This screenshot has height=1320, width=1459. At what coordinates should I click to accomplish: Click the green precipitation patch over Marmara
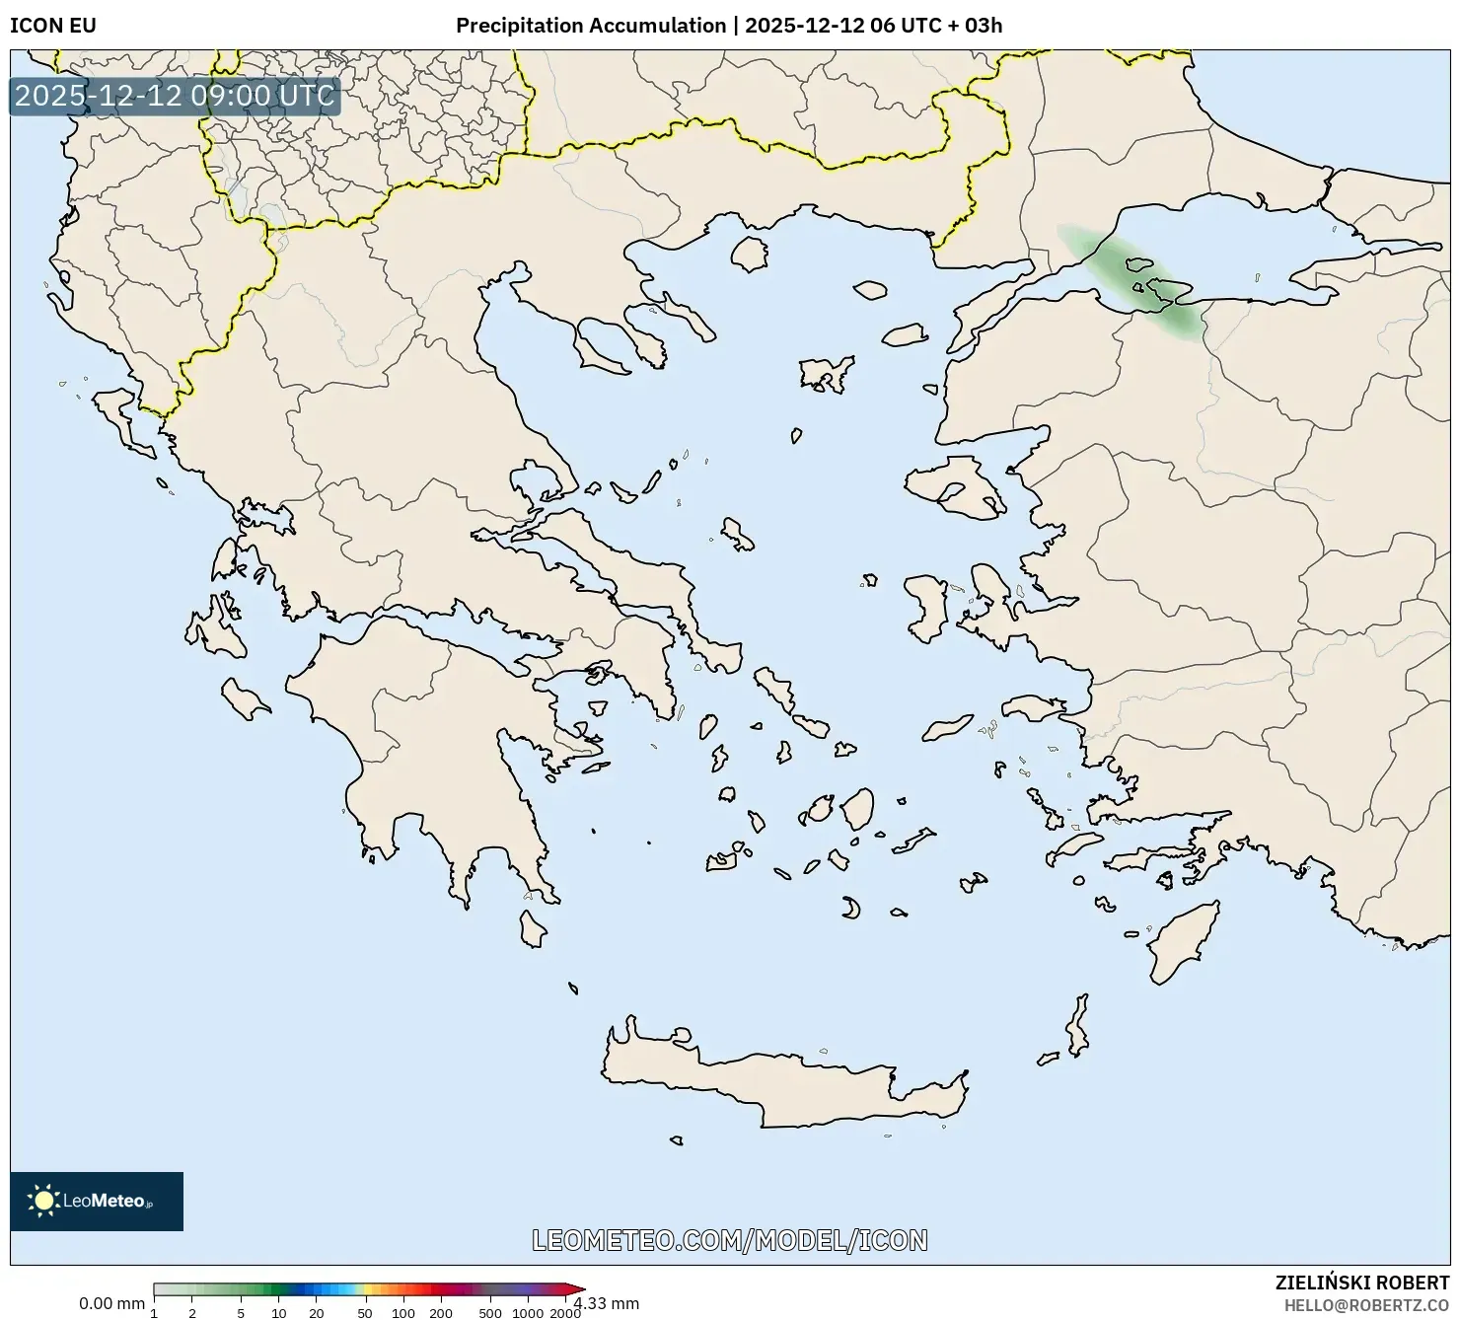pos(1134,281)
